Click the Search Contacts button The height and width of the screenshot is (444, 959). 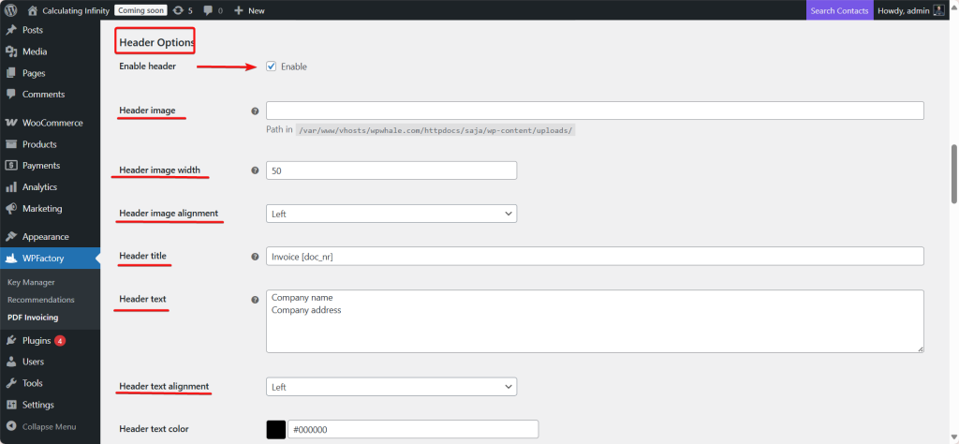coord(839,10)
